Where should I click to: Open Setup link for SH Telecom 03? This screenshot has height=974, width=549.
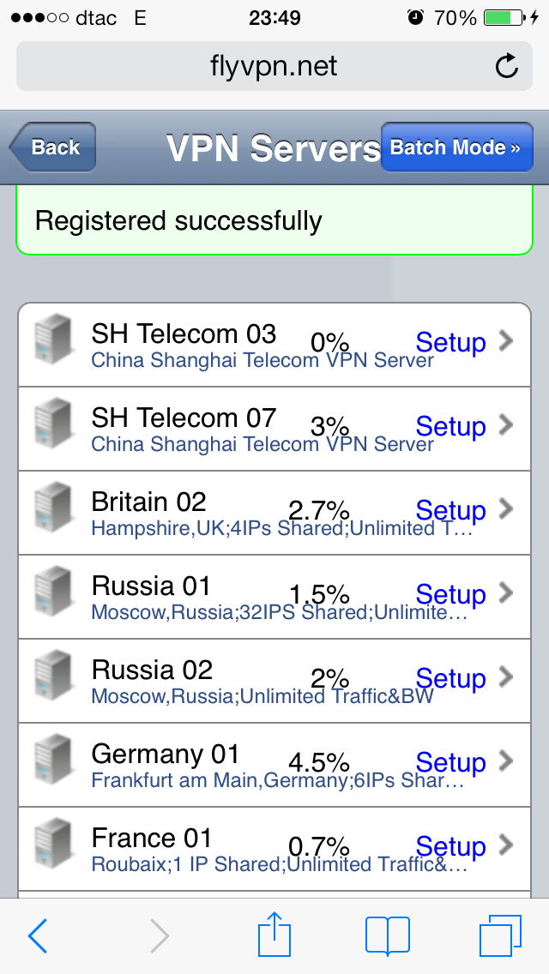click(x=450, y=341)
